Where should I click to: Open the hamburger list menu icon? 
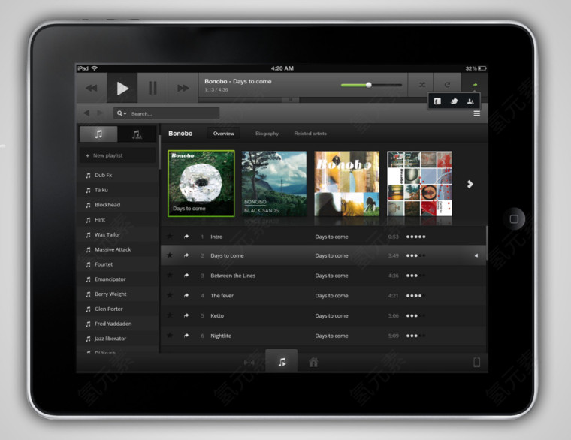pyautogui.click(x=476, y=113)
